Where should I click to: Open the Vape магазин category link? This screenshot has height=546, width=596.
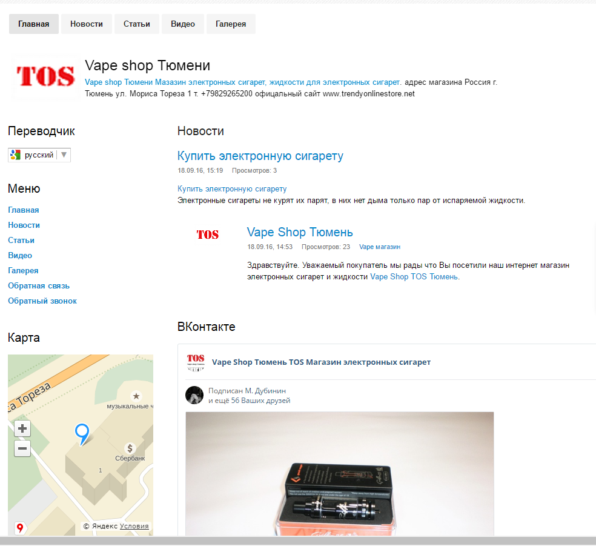[380, 247]
